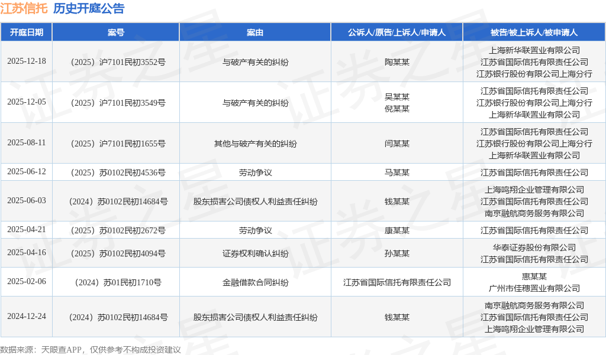The image size is (606, 355).
Task: Click cause 其他与破产有关的纠纷
Action: pos(256,144)
